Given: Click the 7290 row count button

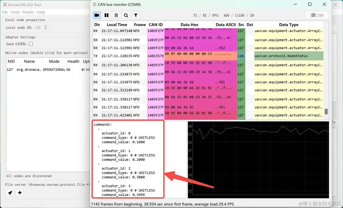Looking at the screenshot, I should [317, 16].
